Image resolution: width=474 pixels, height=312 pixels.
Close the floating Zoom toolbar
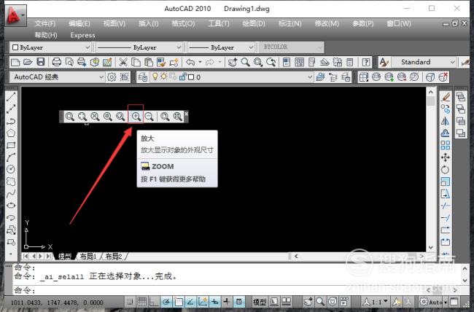pyautogui.click(x=186, y=114)
